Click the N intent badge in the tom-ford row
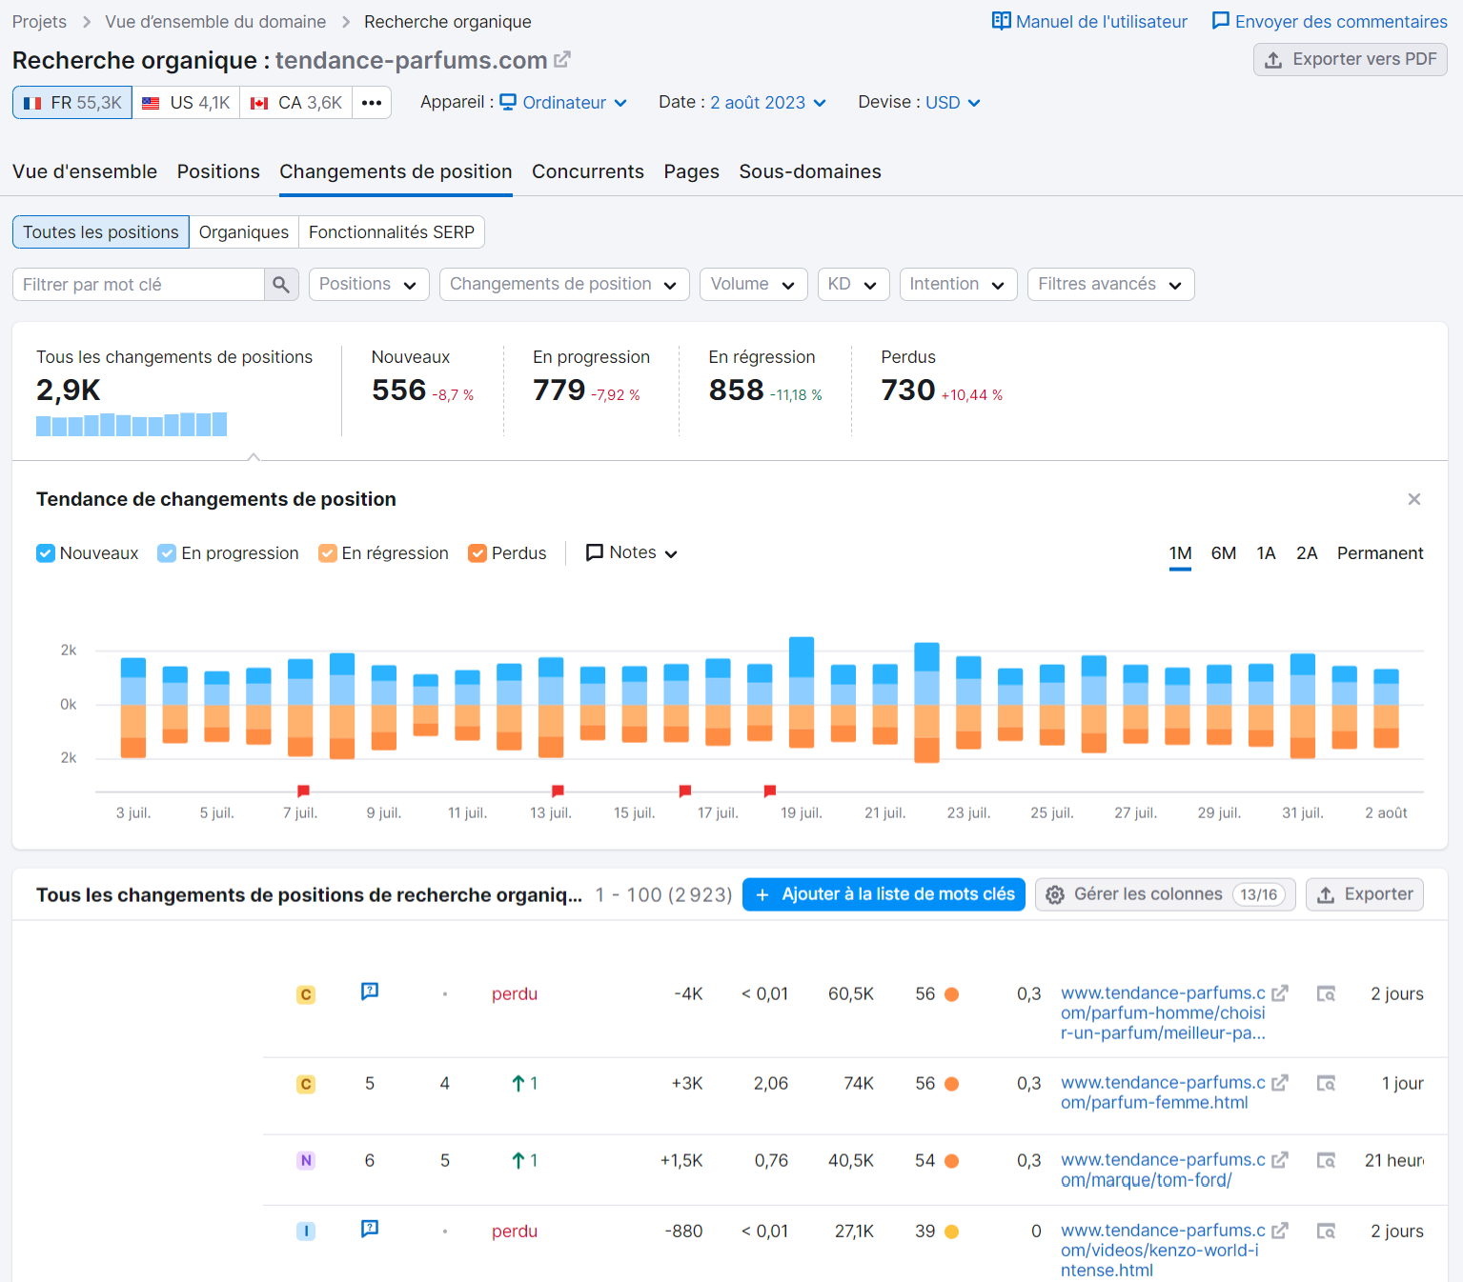This screenshot has width=1463, height=1282. tap(306, 1160)
